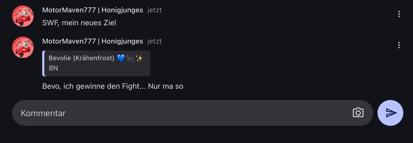Click the sparkles emoji in the quote
The image size is (413, 143).
[x=139, y=58]
